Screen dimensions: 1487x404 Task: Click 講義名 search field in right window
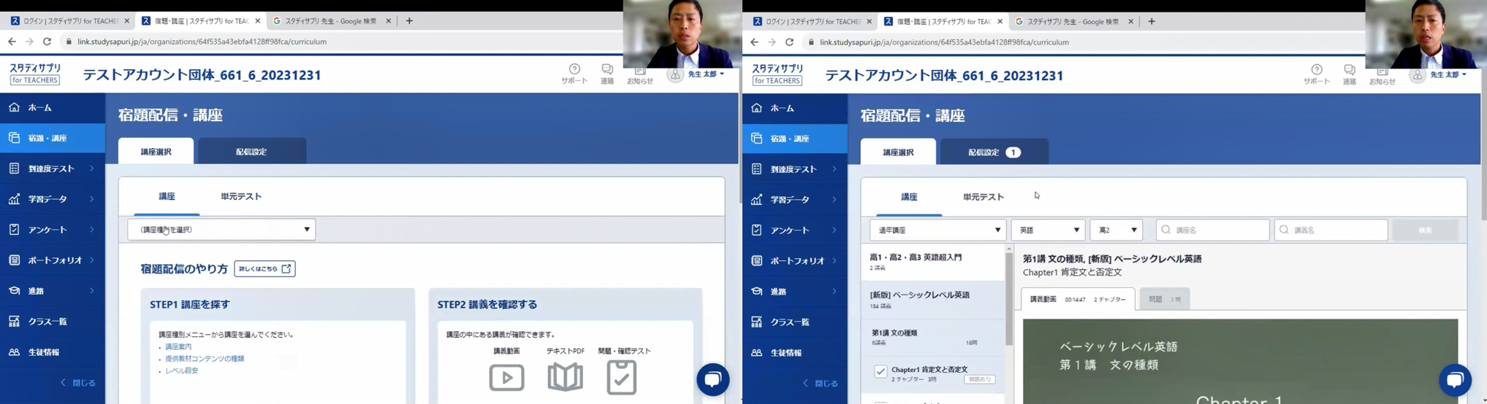pos(1331,230)
